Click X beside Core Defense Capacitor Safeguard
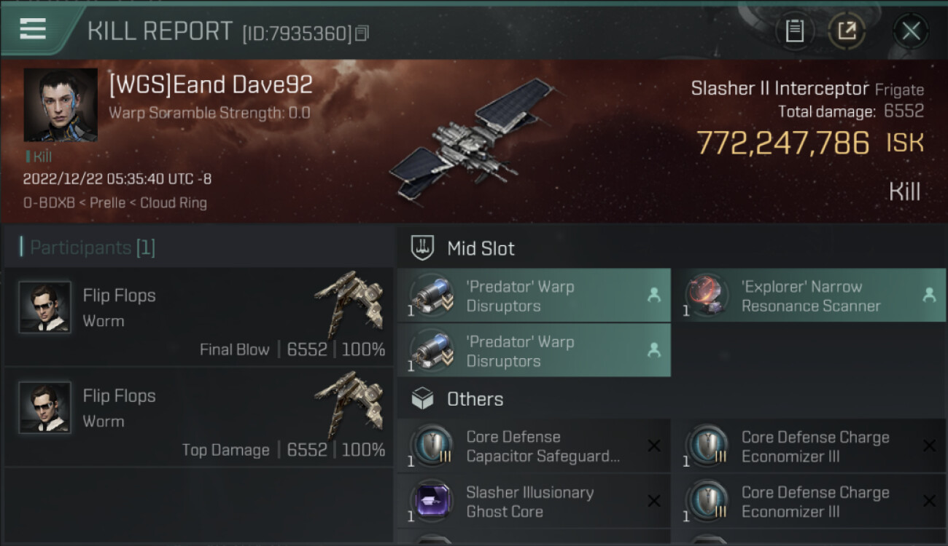The width and height of the screenshot is (948, 546). 654,446
